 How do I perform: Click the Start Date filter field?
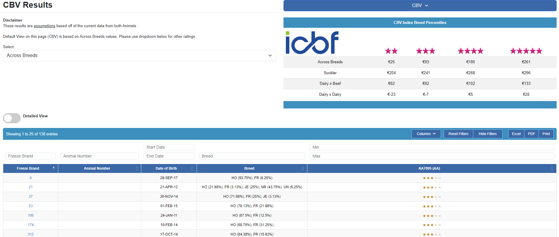click(169, 147)
